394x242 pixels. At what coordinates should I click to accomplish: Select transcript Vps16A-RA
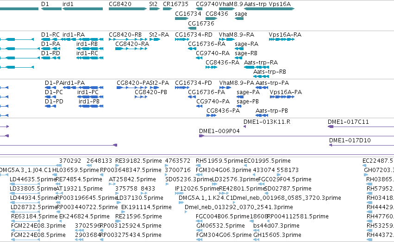(285, 34)
